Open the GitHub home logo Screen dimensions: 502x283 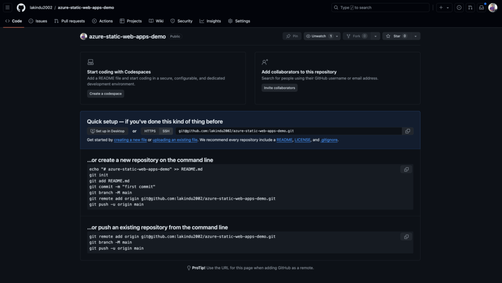[20, 7]
